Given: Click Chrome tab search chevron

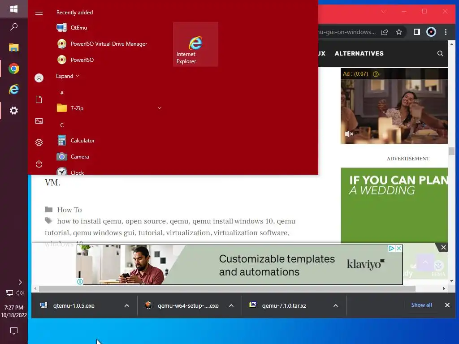Looking at the screenshot, I should (x=383, y=11).
